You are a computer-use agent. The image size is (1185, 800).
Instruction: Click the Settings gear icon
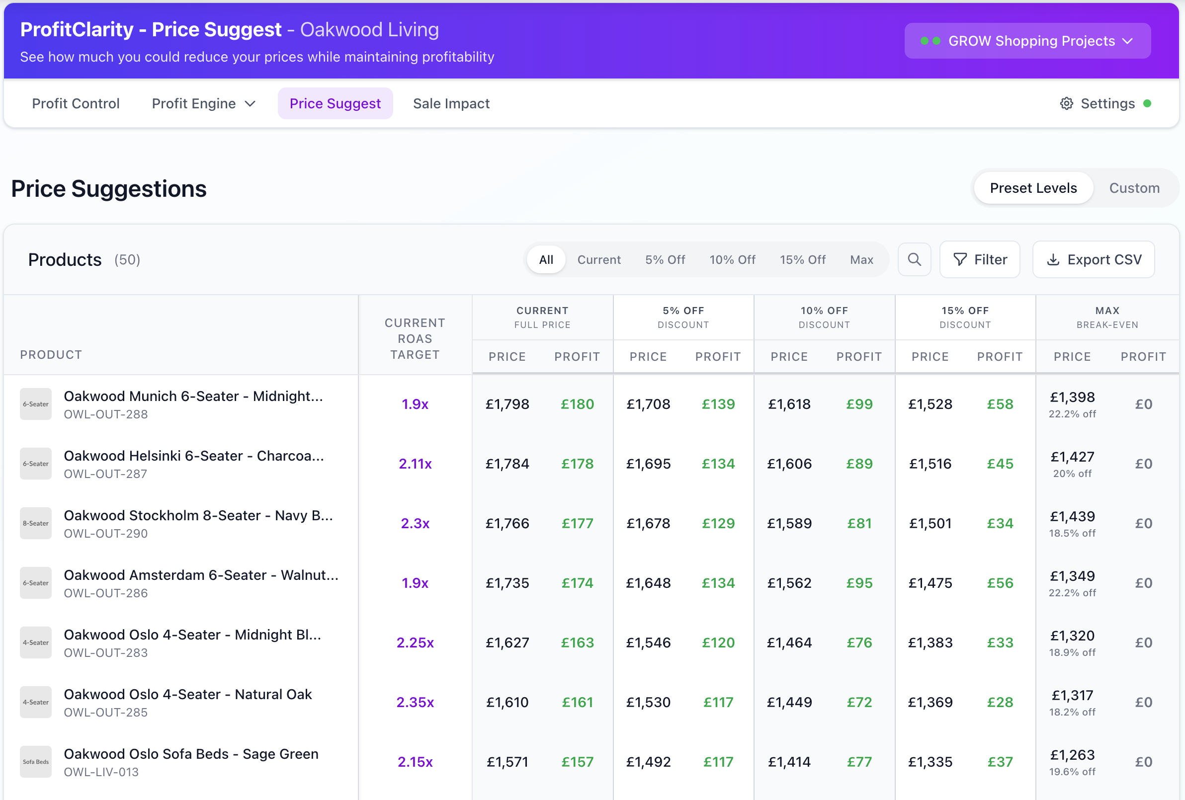point(1066,103)
